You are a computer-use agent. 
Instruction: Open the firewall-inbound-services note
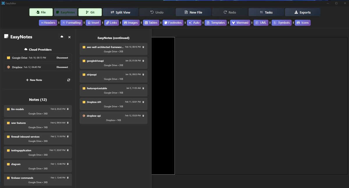38,139
